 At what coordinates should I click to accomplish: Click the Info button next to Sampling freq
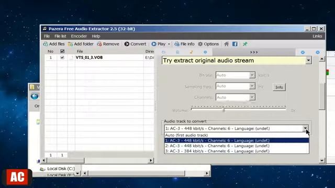tap(279, 87)
